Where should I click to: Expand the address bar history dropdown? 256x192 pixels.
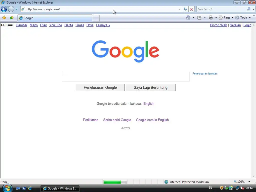point(180,9)
